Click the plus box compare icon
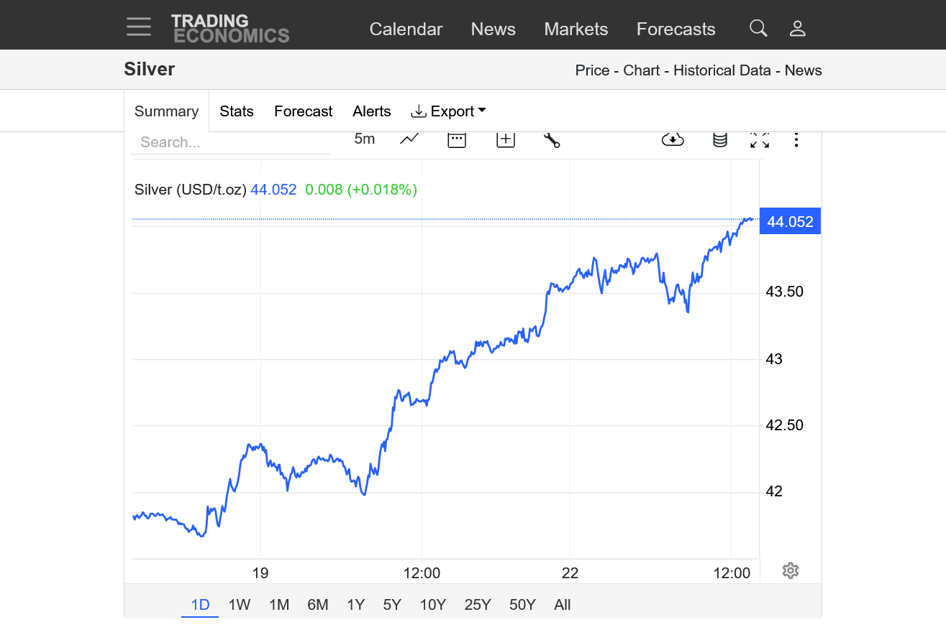This screenshot has width=946, height=640. click(506, 139)
